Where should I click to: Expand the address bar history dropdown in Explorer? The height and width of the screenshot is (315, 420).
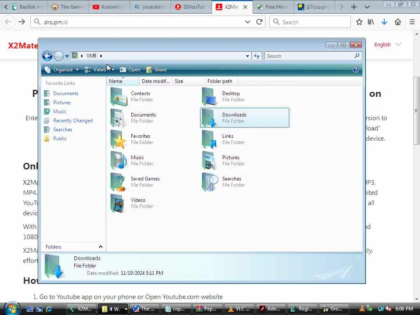(x=247, y=56)
